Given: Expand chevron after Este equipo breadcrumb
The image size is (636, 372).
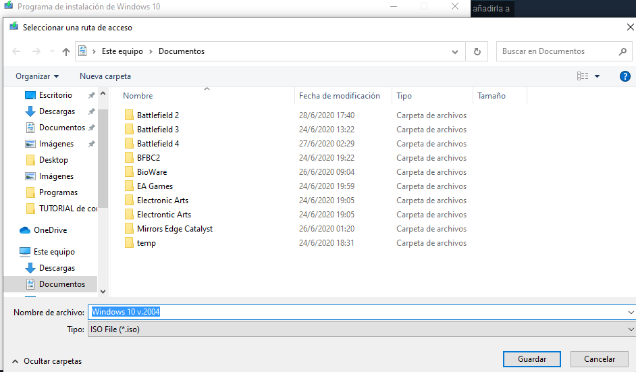Looking at the screenshot, I should click(x=151, y=51).
